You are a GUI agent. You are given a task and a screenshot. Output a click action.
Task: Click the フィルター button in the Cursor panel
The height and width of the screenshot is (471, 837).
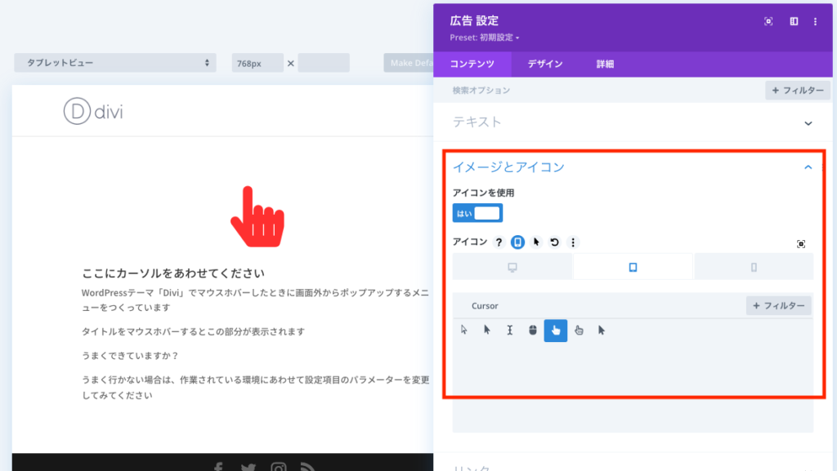click(x=778, y=304)
